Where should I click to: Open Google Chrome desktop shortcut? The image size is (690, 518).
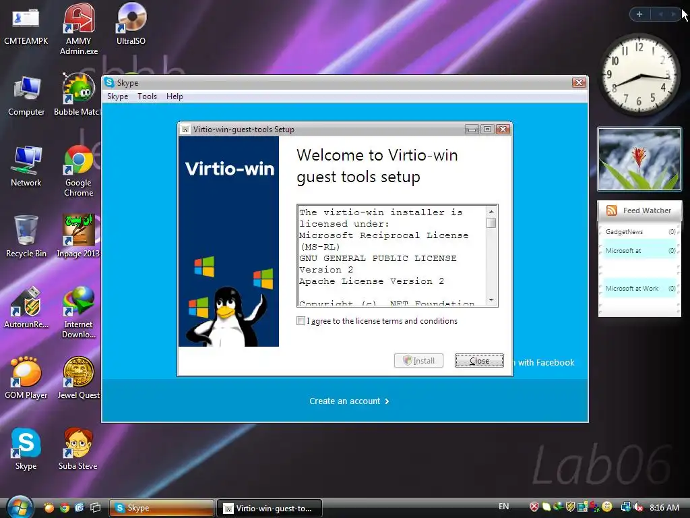click(78, 171)
